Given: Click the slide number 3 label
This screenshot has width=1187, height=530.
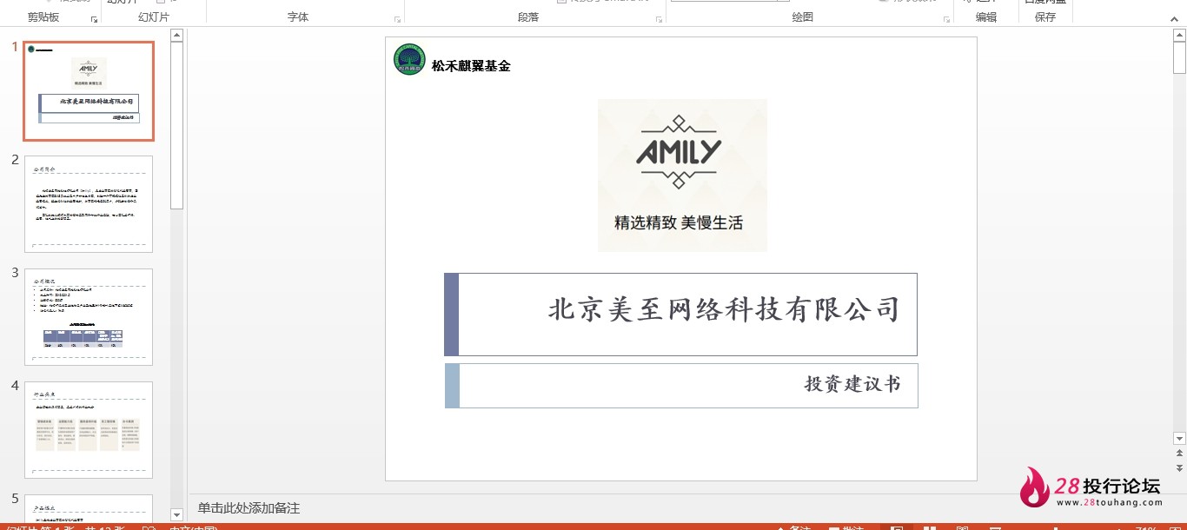Looking at the screenshot, I should [x=15, y=273].
